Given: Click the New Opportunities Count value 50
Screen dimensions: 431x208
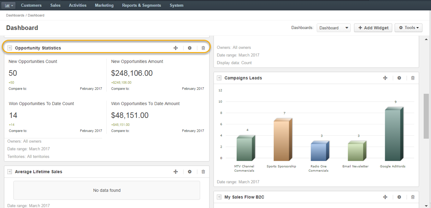Looking at the screenshot, I should click(13, 73).
